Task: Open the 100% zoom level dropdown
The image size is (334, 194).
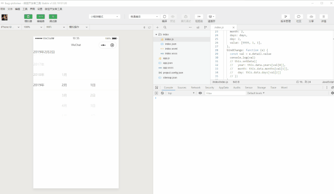Action: [x=33, y=27]
